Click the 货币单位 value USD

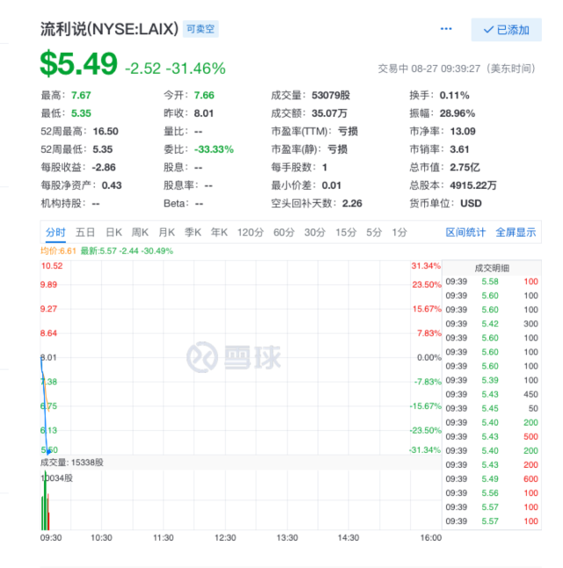coord(471,203)
